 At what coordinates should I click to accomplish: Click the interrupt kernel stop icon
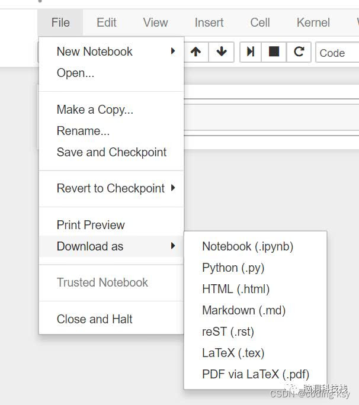click(x=274, y=52)
